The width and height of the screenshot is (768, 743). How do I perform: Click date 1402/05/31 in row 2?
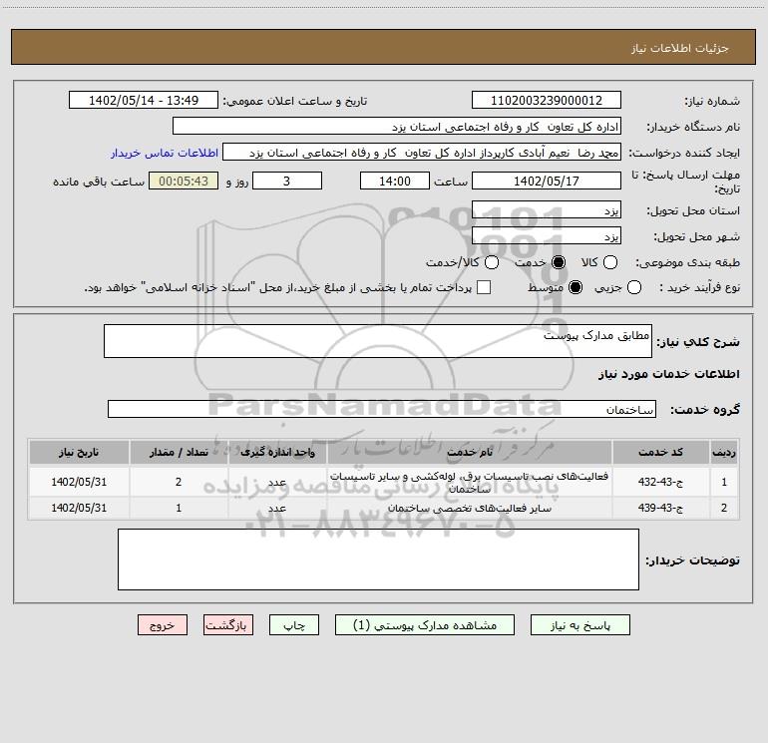[79, 508]
